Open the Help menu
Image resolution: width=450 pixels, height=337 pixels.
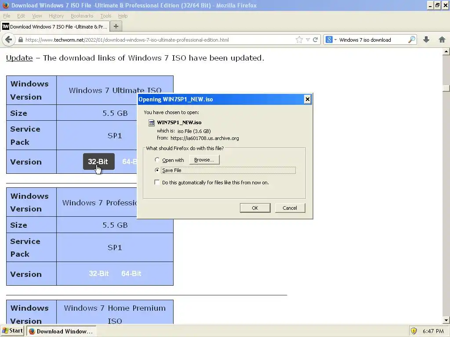pyautogui.click(x=123, y=16)
